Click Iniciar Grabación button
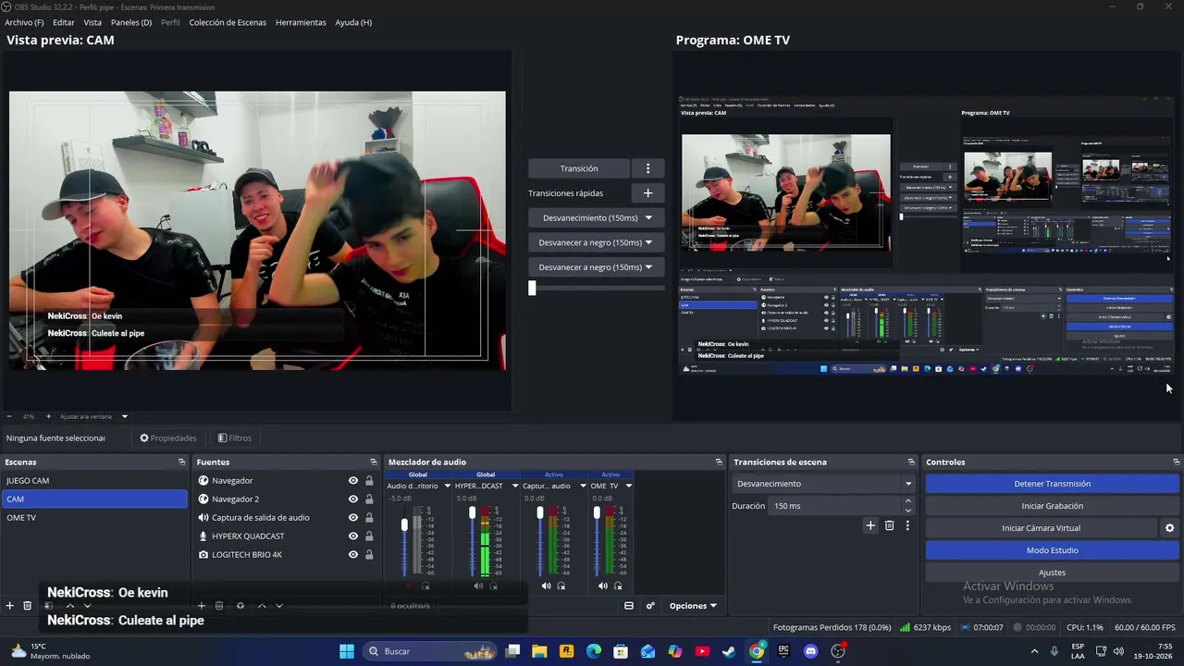 tap(1052, 506)
